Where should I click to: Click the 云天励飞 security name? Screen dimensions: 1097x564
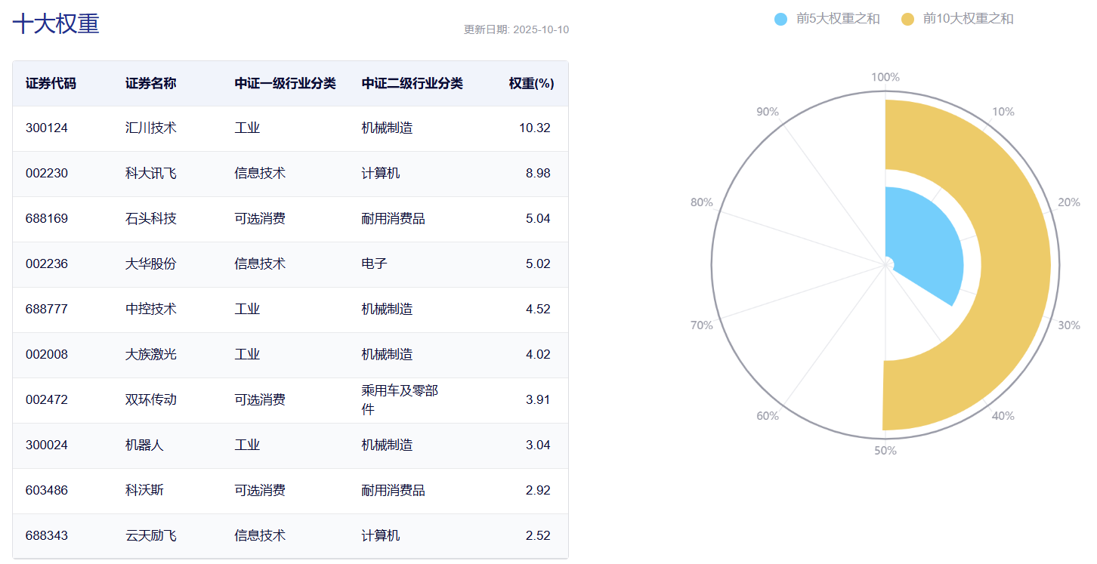click(x=150, y=536)
